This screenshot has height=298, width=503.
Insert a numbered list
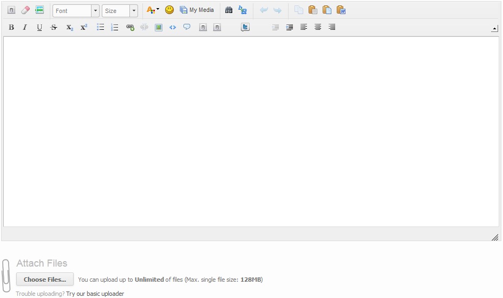[x=115, y=27]
